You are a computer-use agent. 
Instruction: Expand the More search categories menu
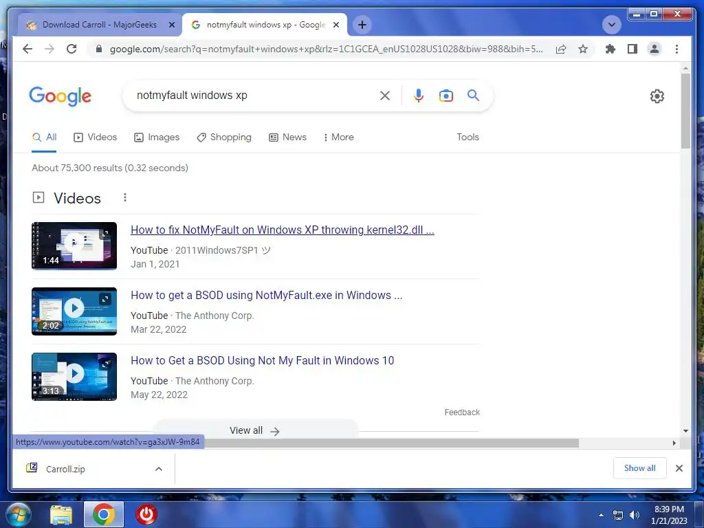click(338, 137)
